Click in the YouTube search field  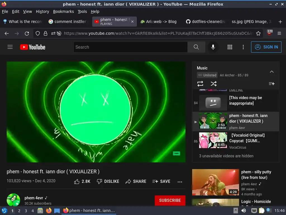tap(131, 47)
